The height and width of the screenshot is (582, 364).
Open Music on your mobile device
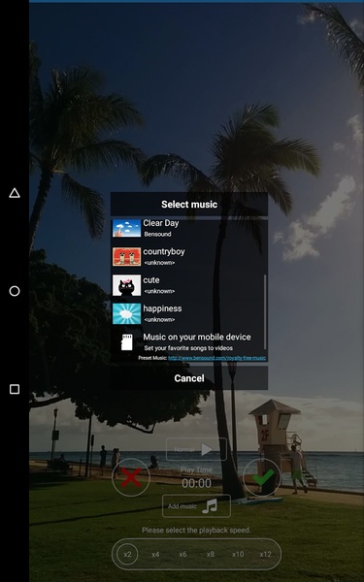click(x=197, y=337)
